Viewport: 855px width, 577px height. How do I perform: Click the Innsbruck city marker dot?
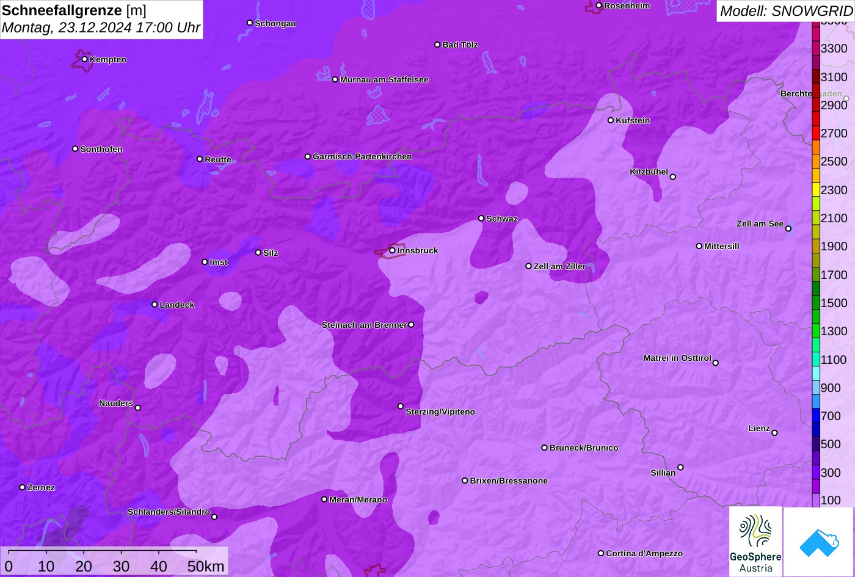click(x=392, y=250)
